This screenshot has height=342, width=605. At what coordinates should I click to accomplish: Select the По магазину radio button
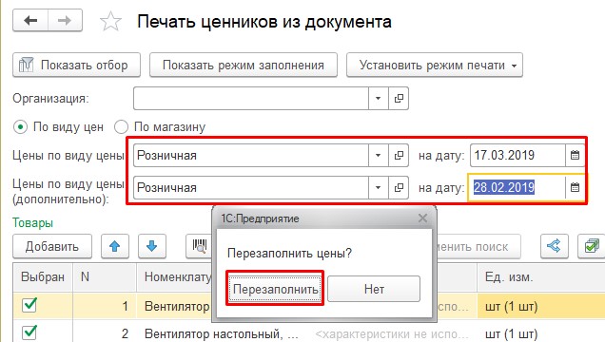tap(121, 126)
